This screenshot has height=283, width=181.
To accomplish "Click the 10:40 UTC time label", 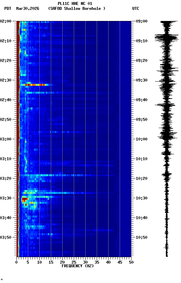I will click(142, 218).
